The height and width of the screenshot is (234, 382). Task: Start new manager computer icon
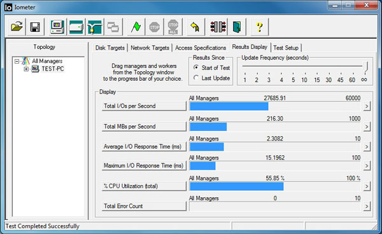57,27
